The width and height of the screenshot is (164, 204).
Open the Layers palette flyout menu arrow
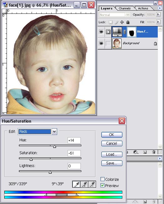160,8
